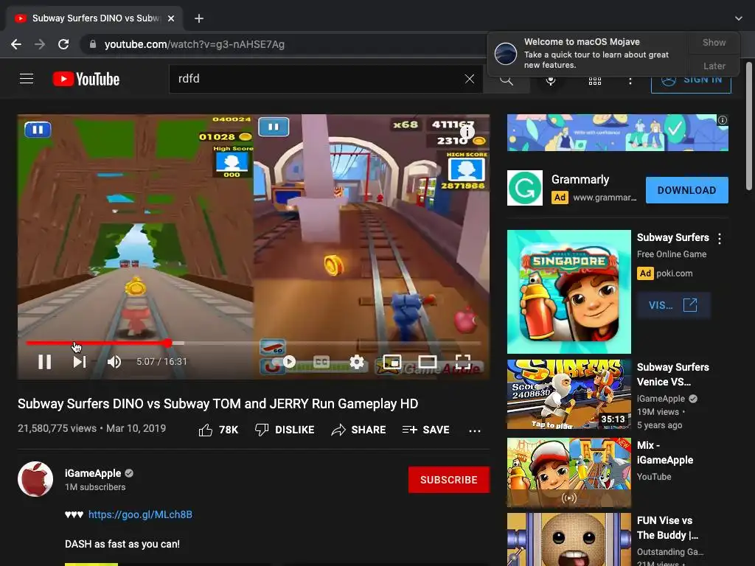Focus the address bar URL
Screen dimensions: 755x566
(x=195, y=44)
